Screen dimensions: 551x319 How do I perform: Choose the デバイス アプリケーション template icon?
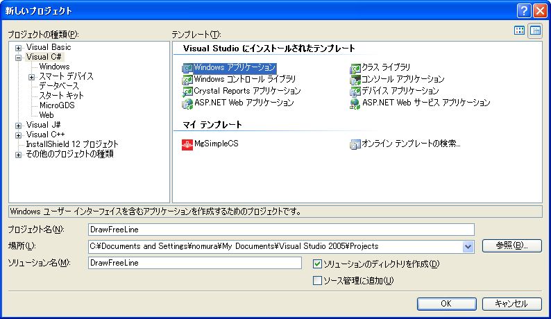point(355,92)
